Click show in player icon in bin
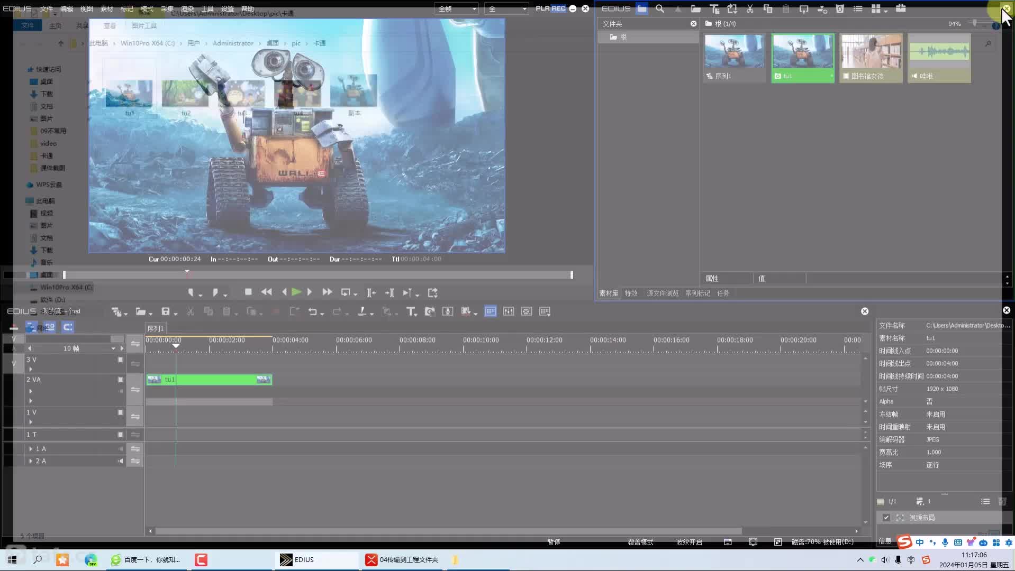 (x=804, y=8)
